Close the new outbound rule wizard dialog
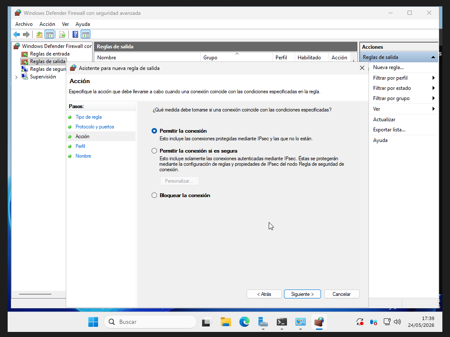Viewport: 450px width, 337px height. 362,68
